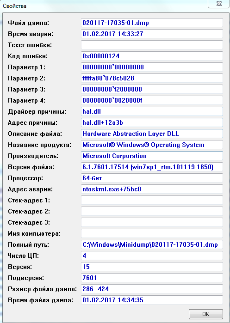Select the Параметр 4 value field
The width and height of the screenshot is (230, 323).
click(x=152, y=101)
